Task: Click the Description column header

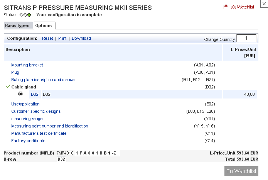Action: point(113,53)
